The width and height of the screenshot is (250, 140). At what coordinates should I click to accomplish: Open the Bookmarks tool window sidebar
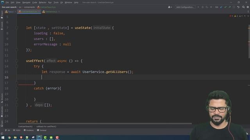tap(2, 112)
